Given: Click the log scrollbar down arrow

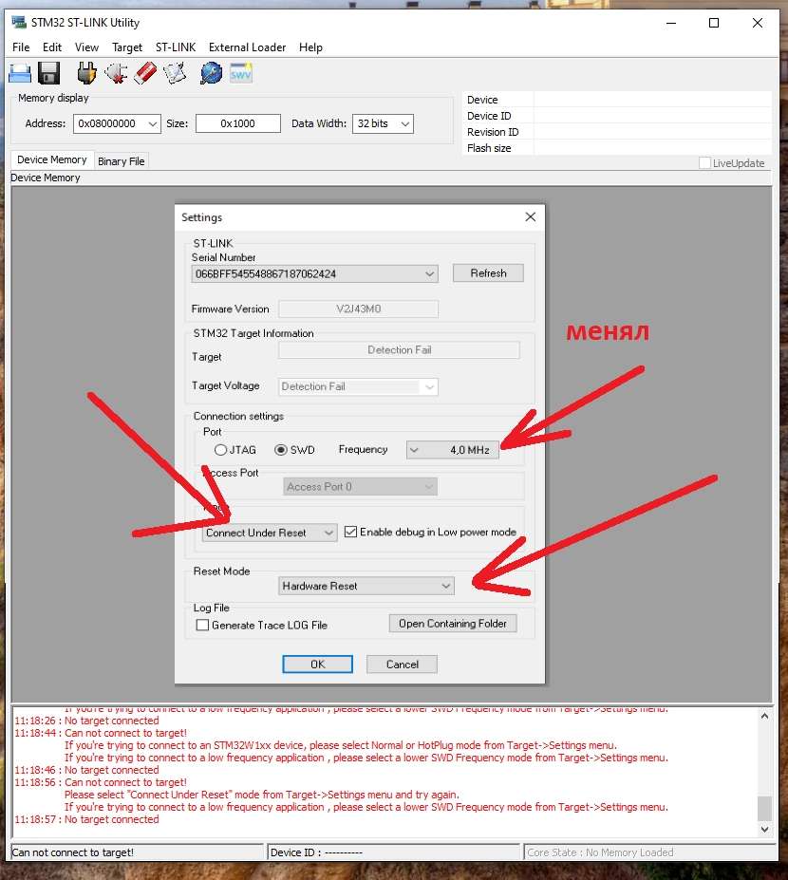Looking at the screenshot, I should point(764,829).
